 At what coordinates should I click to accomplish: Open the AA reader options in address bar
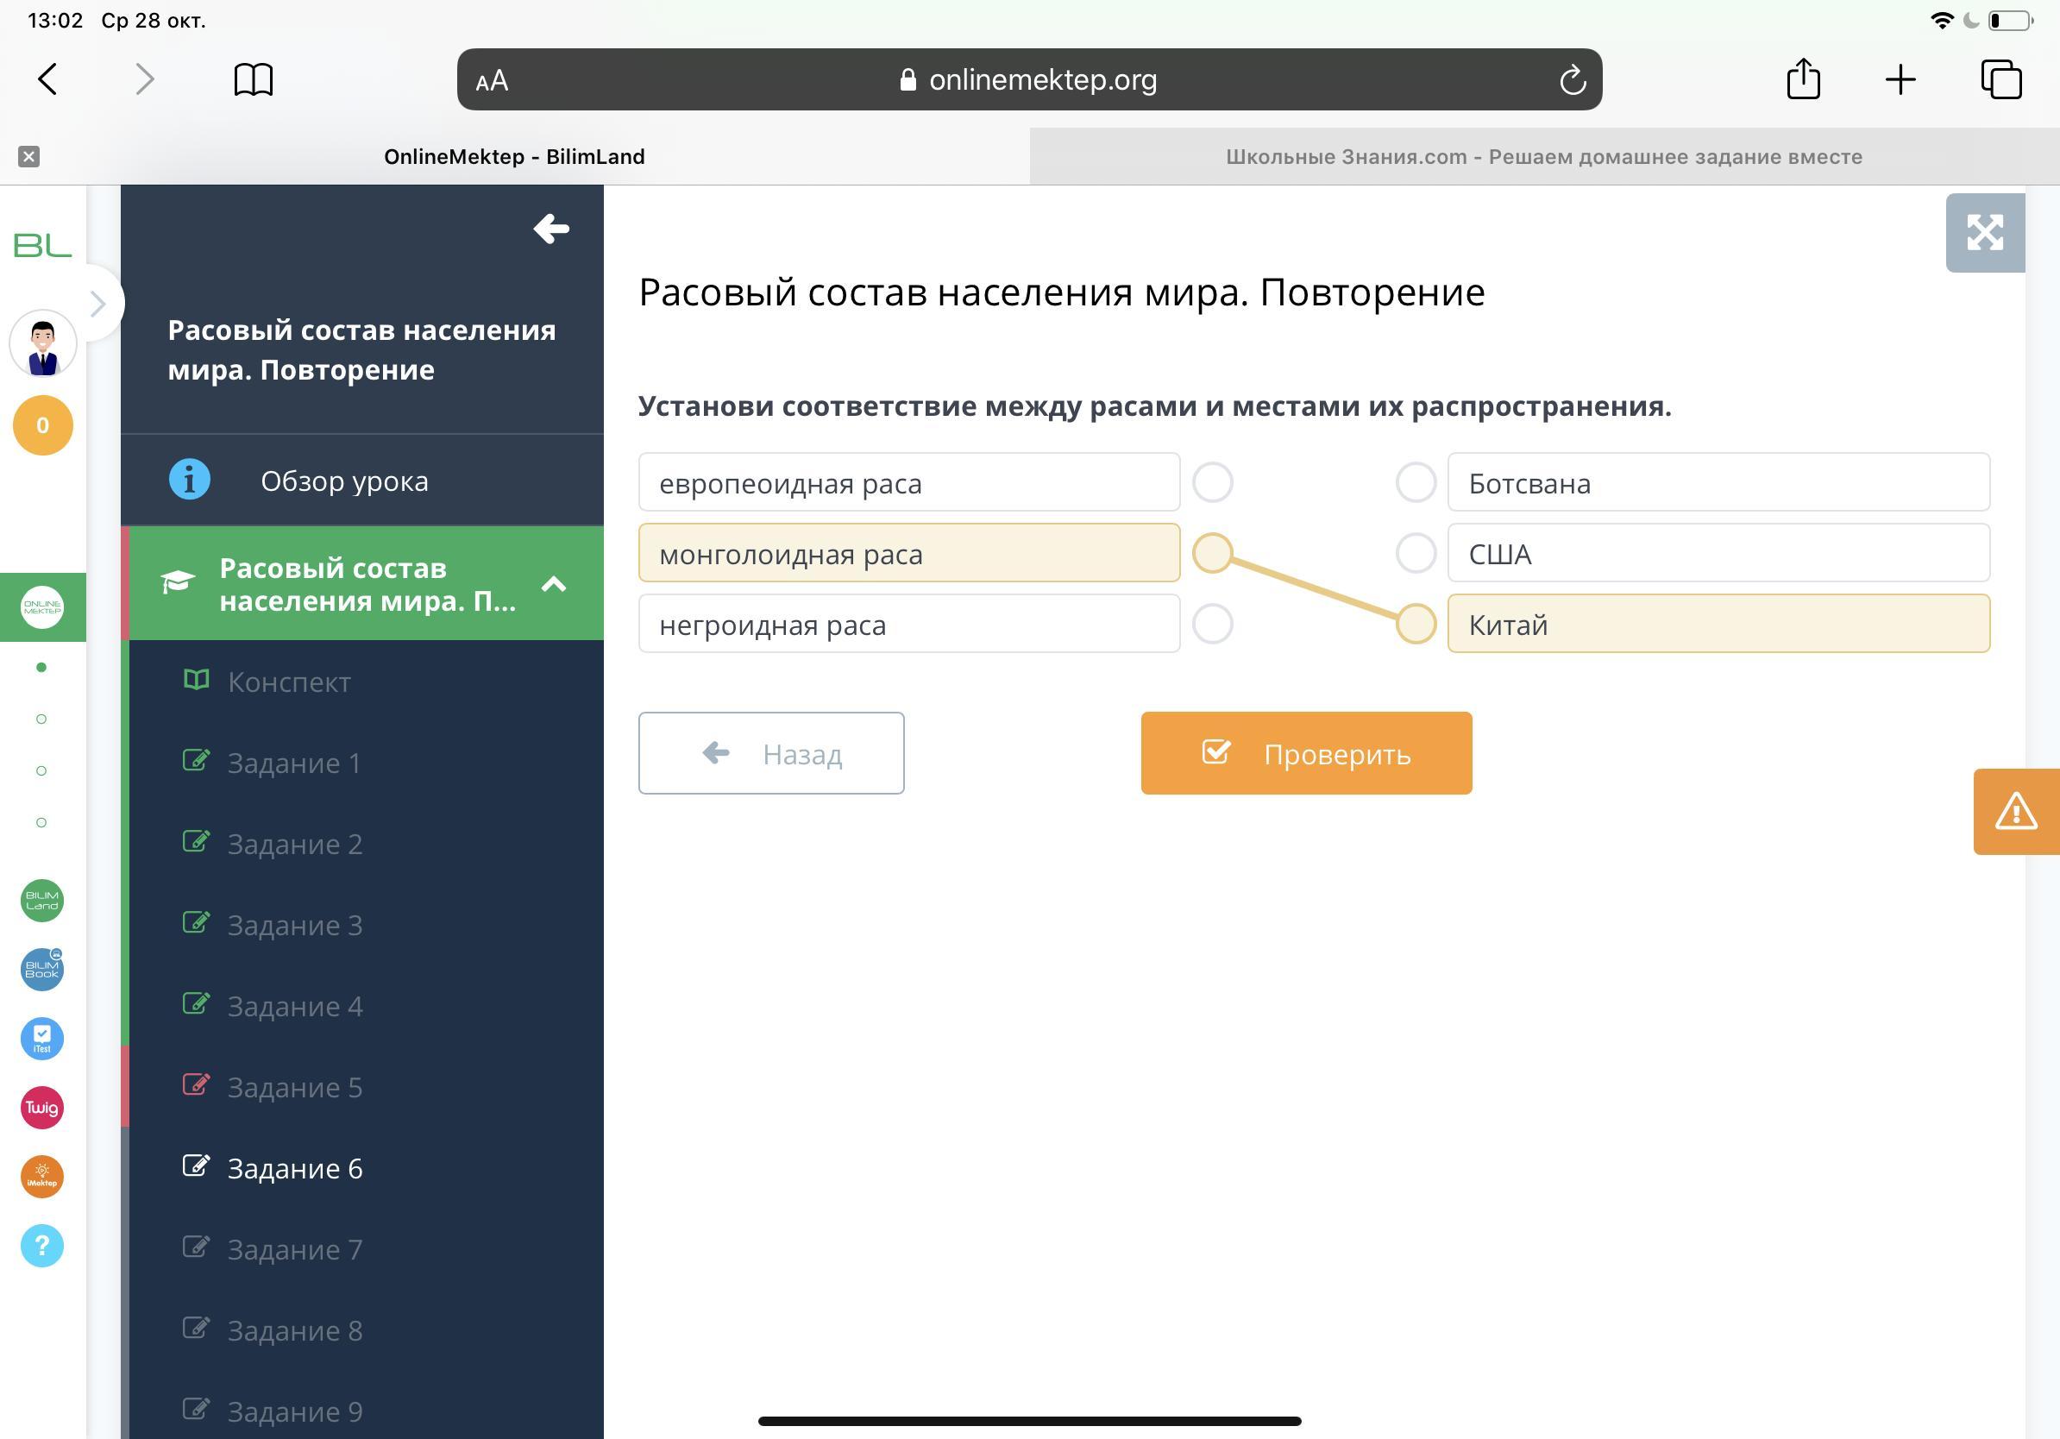(492, 81)
